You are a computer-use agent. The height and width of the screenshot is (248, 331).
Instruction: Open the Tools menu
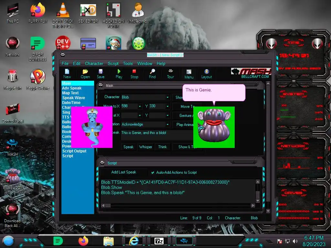click(128, 64)
